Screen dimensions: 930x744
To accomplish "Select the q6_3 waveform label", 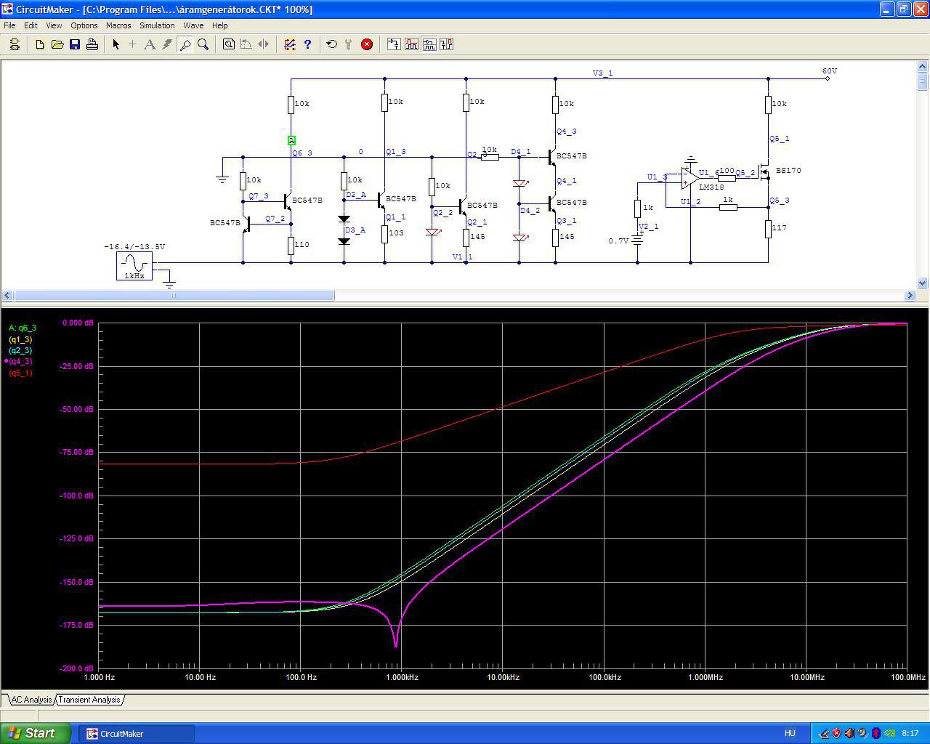I will [x=23, y=328].
